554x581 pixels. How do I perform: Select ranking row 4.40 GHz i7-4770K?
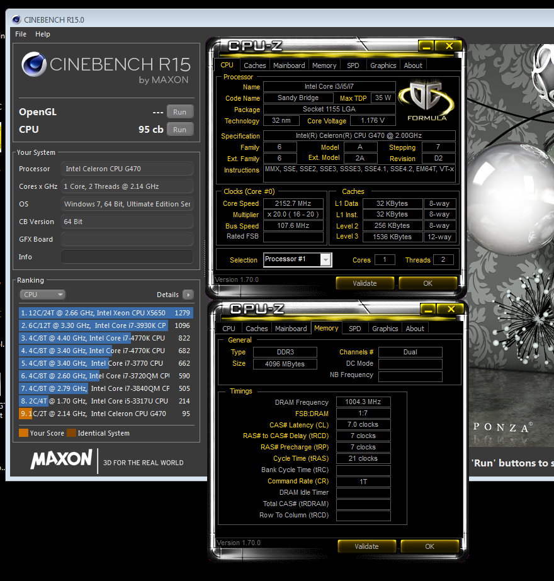point(106,338)
